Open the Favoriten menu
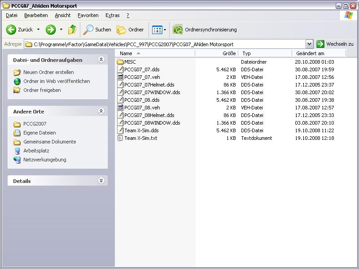Viewport: 359px width, 269px height. pos(88,15)
